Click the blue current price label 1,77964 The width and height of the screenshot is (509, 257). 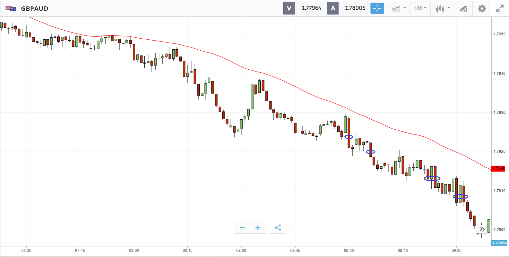tap(499, 243)
